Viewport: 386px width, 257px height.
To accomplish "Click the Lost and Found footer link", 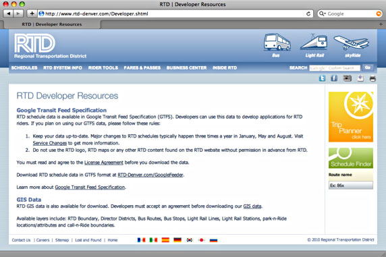I will (88, 240).
